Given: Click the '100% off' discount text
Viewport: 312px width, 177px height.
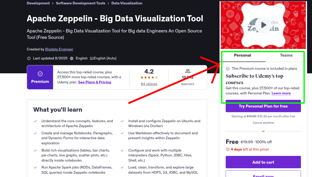Looking at the screenshot, I should point(264,142).
